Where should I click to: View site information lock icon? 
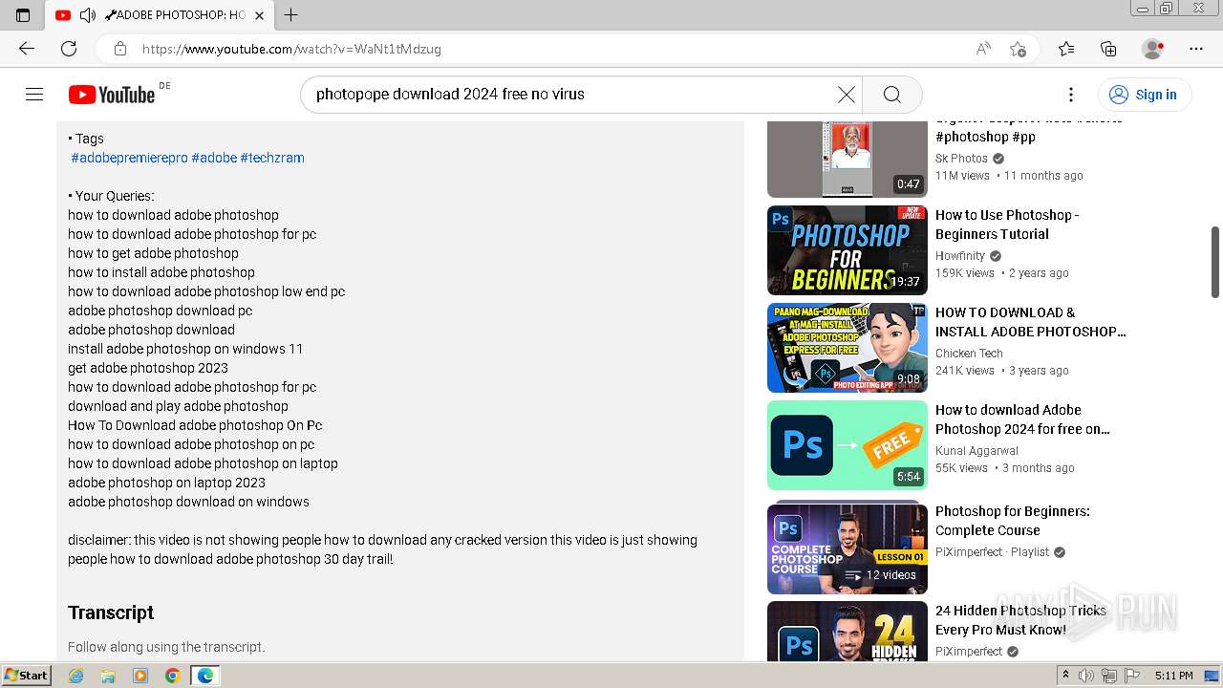pos(120,49)
